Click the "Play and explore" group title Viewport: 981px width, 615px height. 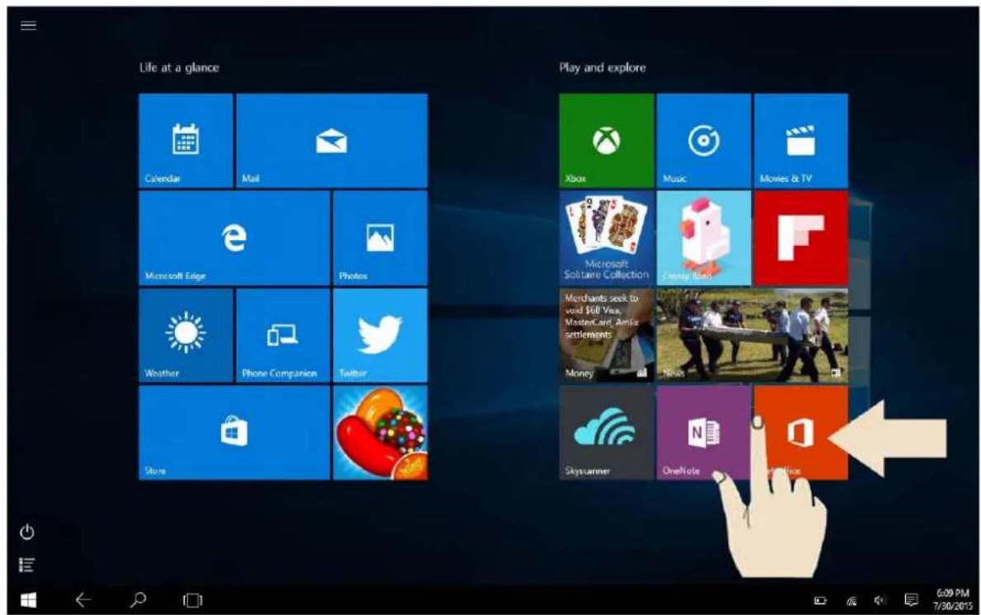pos(603,68)
